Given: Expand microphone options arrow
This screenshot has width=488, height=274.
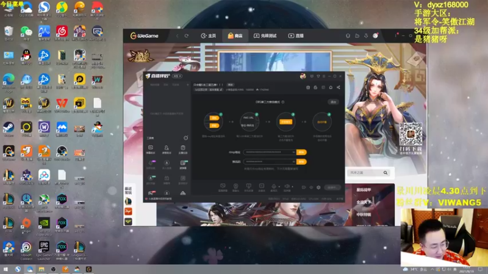Looking at the screenshot, I should tap(279, 187).
